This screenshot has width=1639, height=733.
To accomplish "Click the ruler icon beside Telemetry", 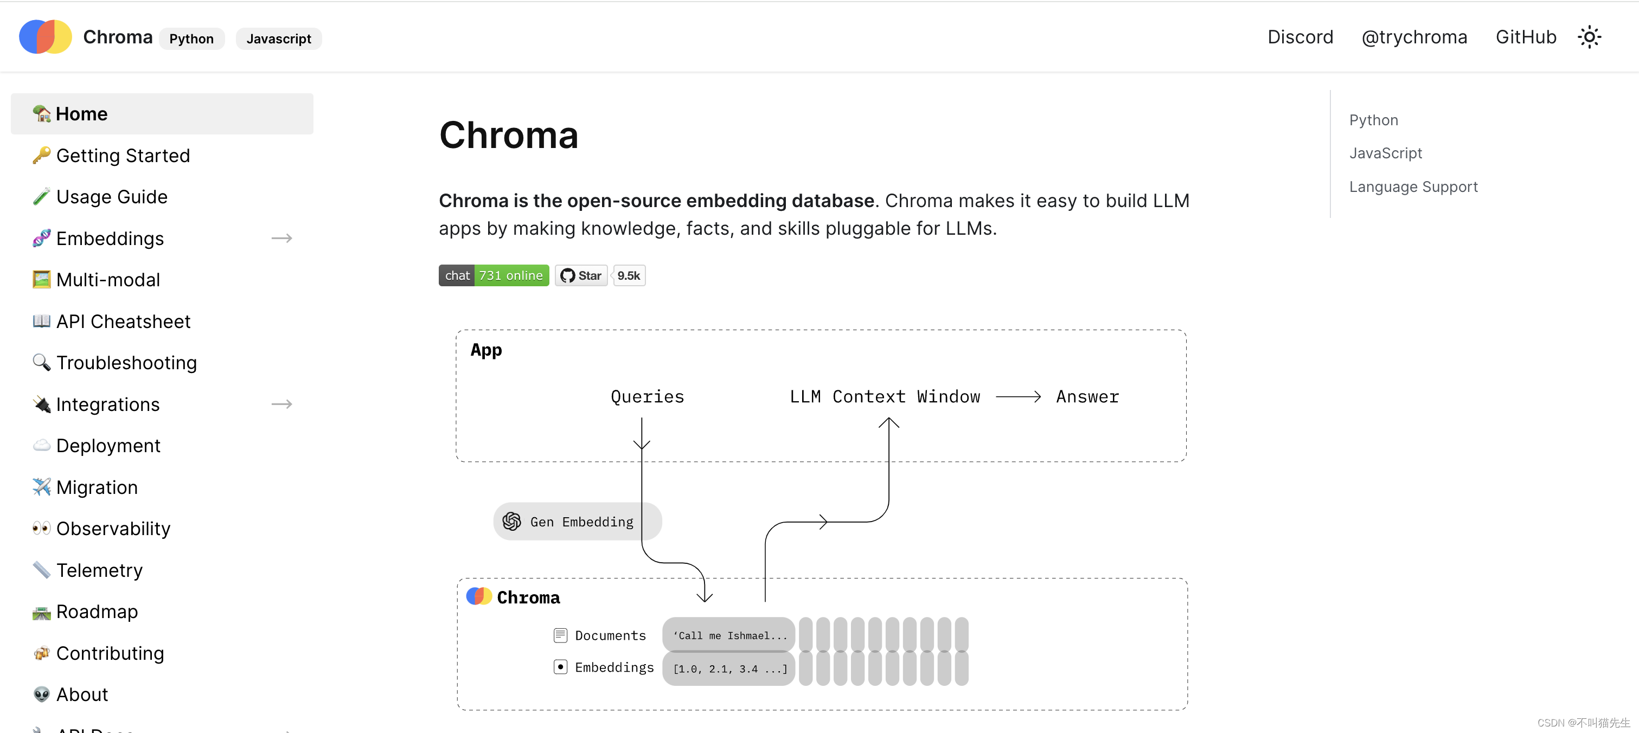I will point(41,569).
